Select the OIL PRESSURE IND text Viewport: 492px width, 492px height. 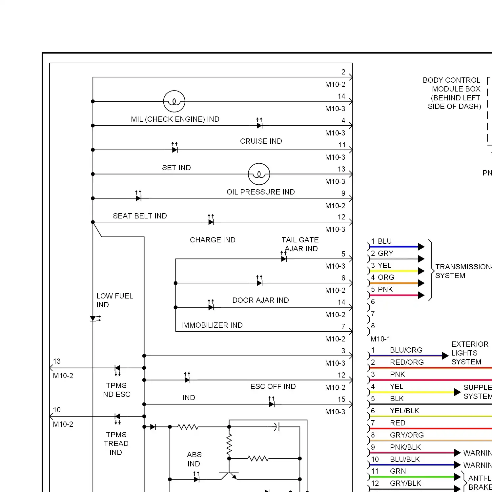click(261, 192)
